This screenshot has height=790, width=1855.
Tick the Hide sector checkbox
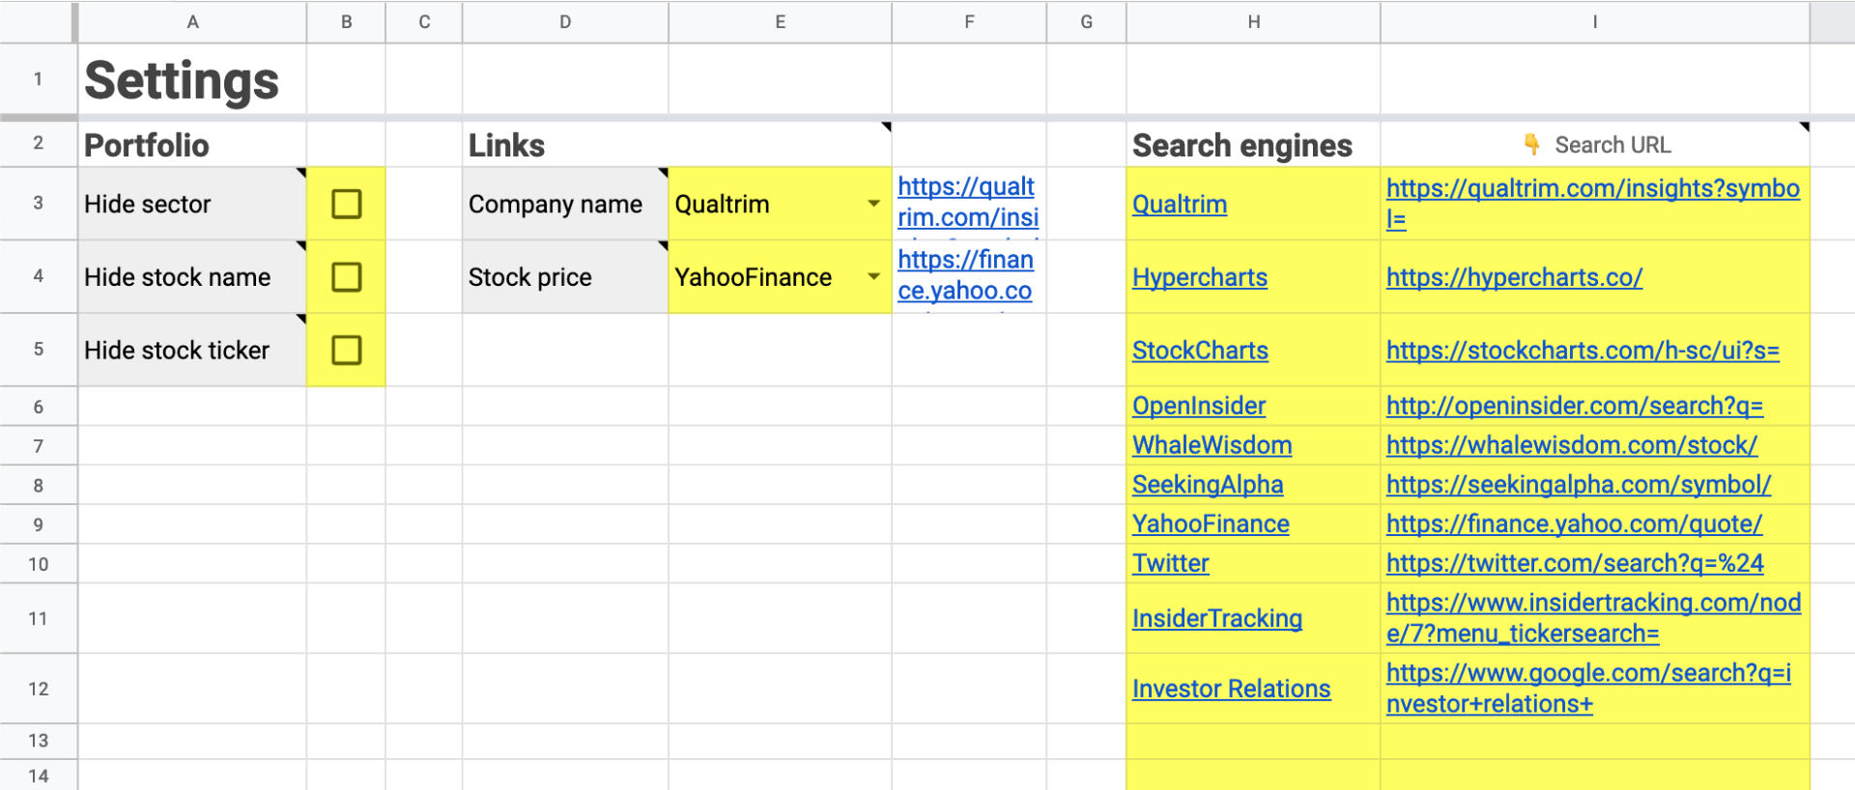point(346,204)
